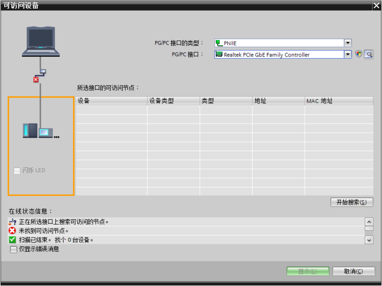This screenshot has width=382, height=286.
Task: Open the PG/PC 接口的类型 dropdown arrow
Action: (348, 43)
